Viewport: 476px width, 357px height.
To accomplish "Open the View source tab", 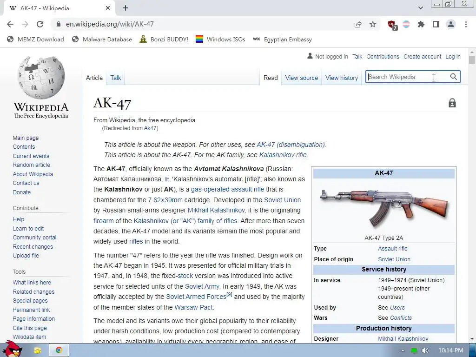I will coord(301,78).
